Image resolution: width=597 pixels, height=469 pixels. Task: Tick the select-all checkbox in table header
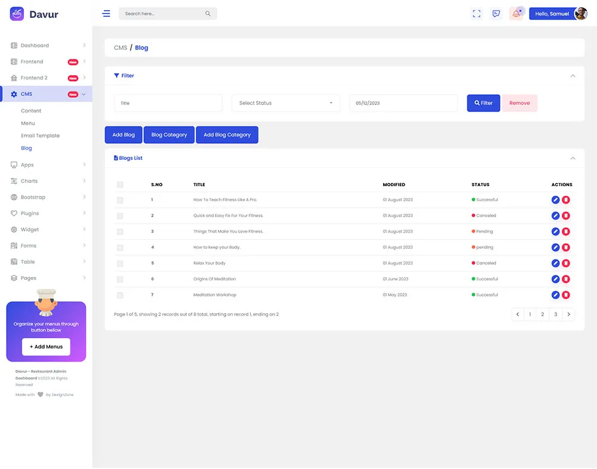[x=120, y=184]
